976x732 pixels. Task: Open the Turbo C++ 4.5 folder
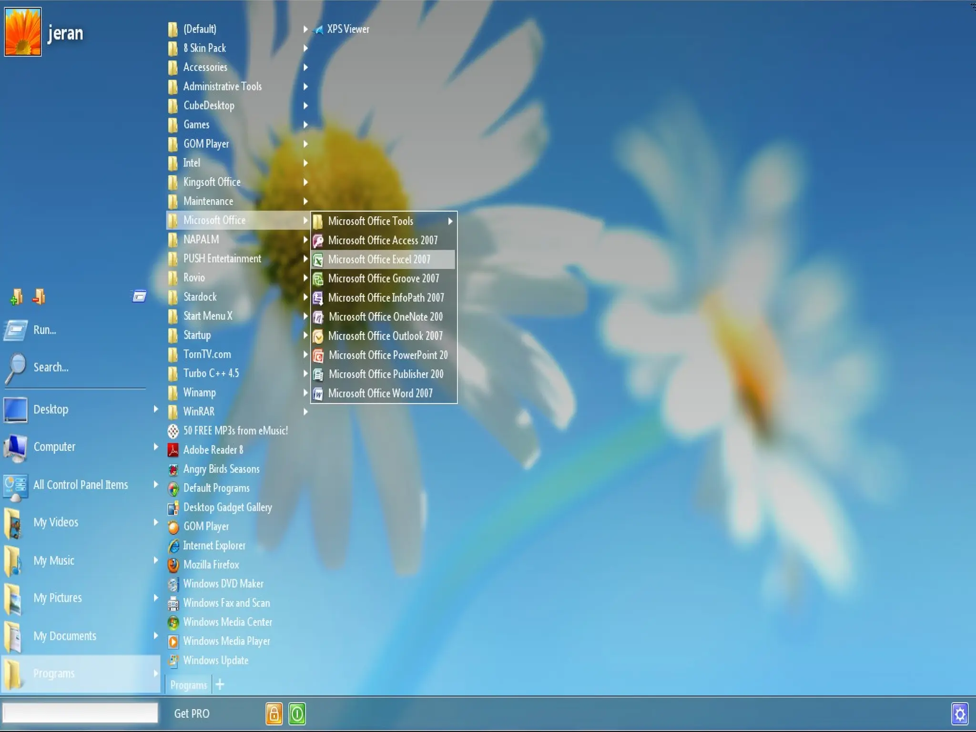[238, 373]
